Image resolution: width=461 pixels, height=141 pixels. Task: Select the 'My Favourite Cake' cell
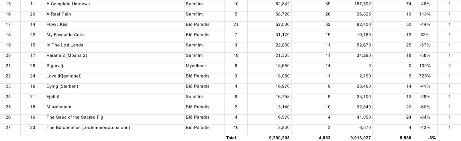[65, 35]
